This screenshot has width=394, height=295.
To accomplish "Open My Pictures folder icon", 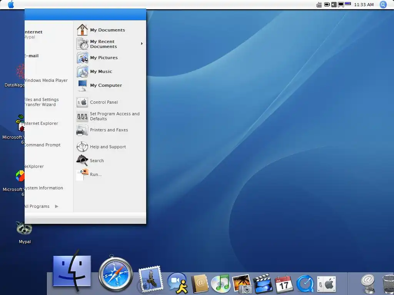I will [82, 58].
